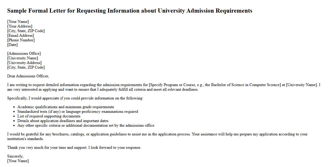Click the 'I would be grateful' paragraph

157,134
